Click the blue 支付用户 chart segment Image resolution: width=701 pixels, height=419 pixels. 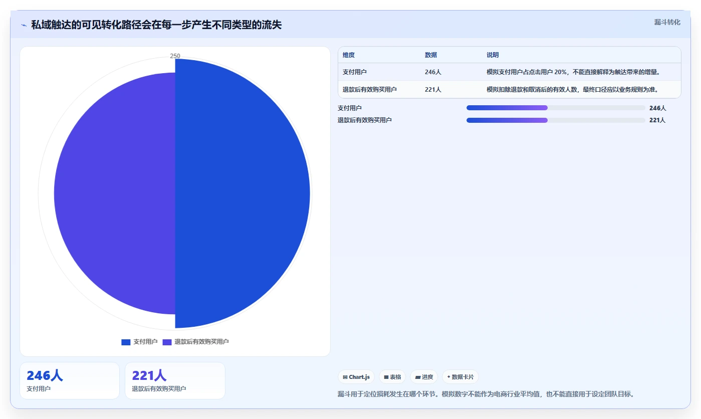coord(243,193)
